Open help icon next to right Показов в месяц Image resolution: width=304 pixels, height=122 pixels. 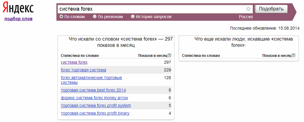[294, 55]
